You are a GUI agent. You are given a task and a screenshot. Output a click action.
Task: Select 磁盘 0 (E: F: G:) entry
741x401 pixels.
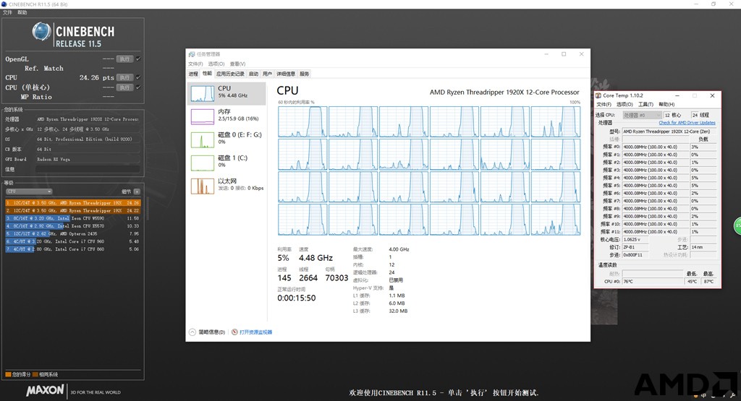(x=227, y=138)
